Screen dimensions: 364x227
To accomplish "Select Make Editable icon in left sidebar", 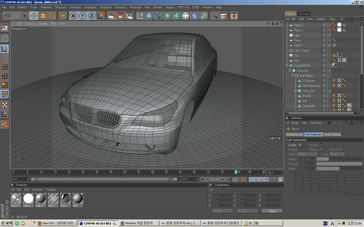I will (5, 38).
